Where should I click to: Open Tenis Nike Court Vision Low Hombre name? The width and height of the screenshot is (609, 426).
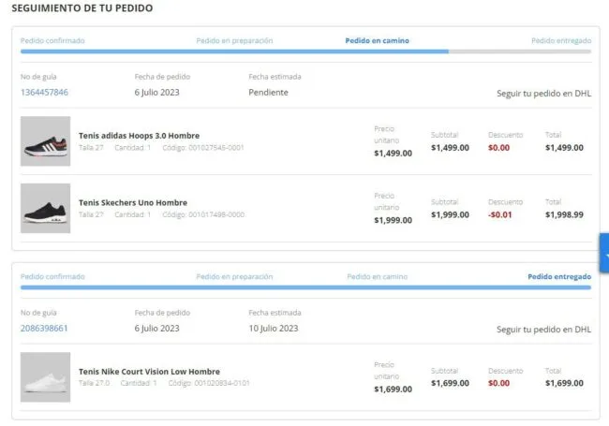click(149, 372)
